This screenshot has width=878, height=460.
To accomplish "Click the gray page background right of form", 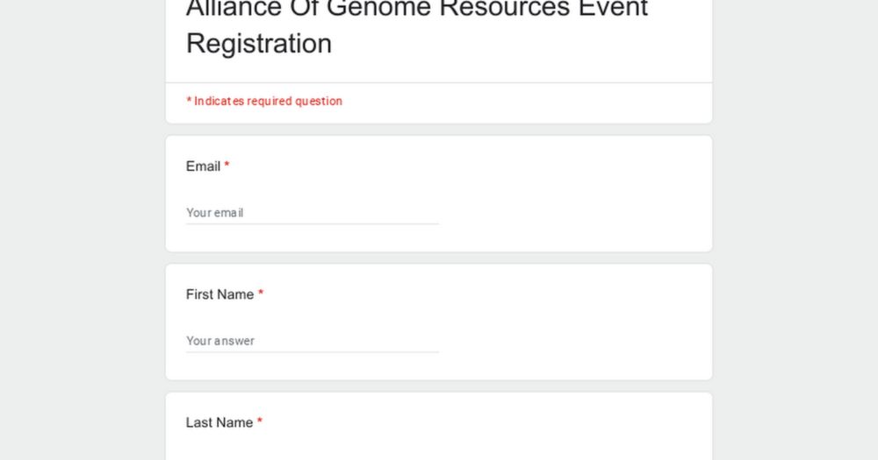I will (795, 230).
